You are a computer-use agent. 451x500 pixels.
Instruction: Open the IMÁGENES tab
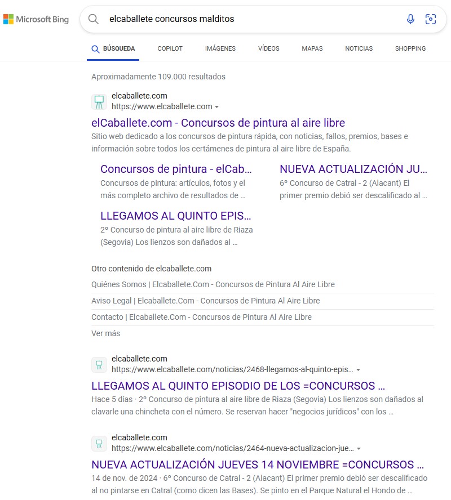(x=220, y=48)
